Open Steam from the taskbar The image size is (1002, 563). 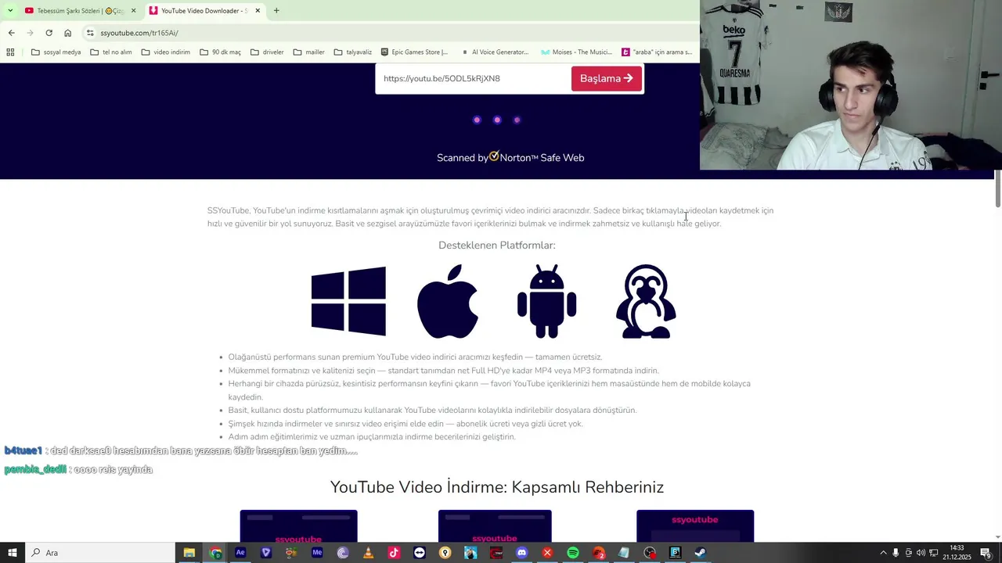pos(701,553)
